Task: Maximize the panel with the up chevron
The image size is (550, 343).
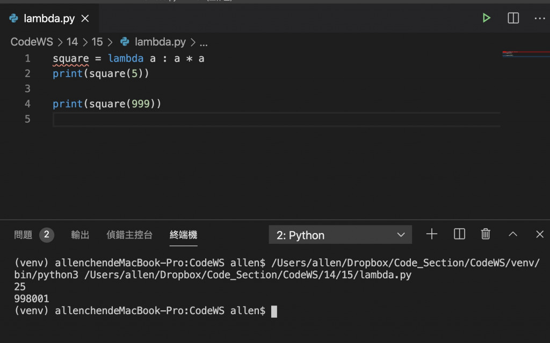Action: (513, 234)
